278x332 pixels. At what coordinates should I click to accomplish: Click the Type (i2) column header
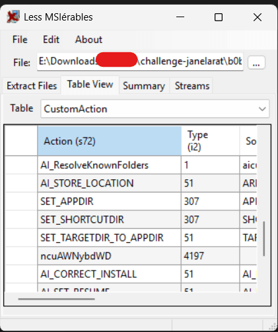click(211, 141)
